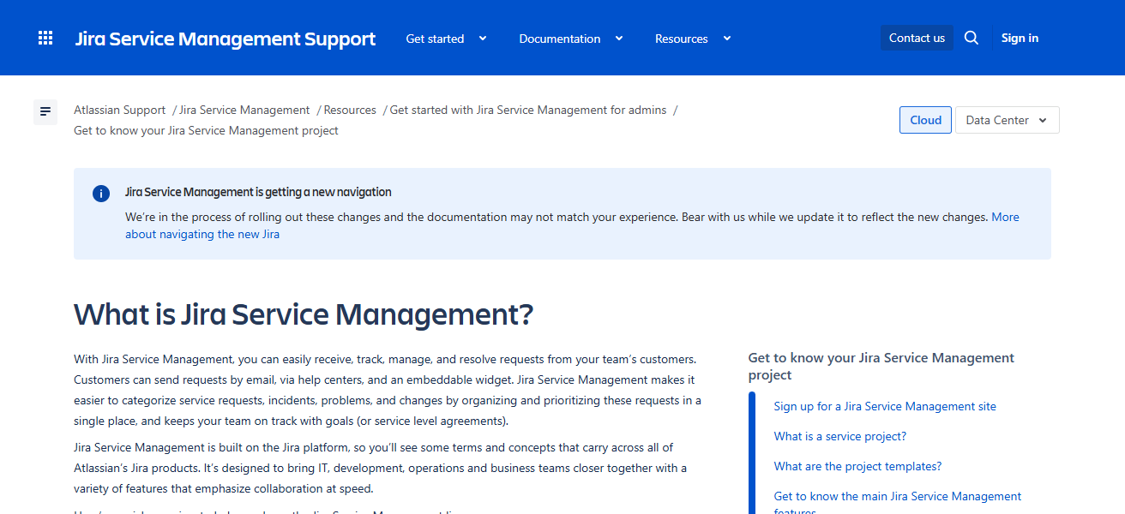This screenshot has height=514, width=1125.
Task: Expand the Documentation dropdown
Action: click(x=570, y=39)
